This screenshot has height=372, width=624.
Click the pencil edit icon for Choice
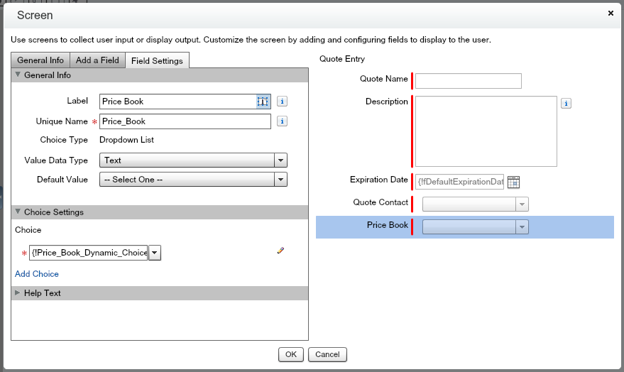[281, 251]
